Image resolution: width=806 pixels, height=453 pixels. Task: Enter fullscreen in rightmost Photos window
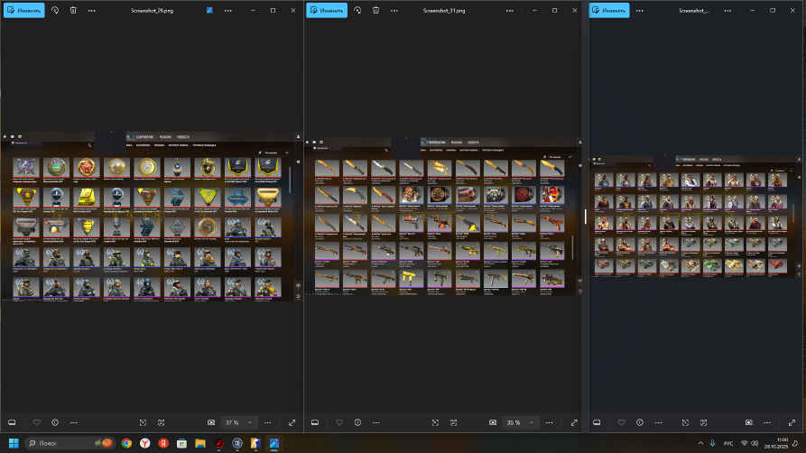[x=792, y=422]
